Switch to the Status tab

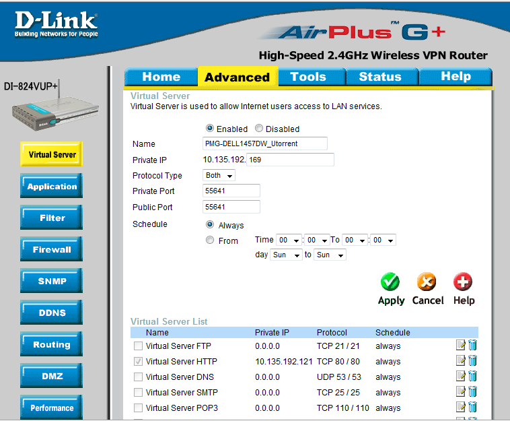tap(382, 77)
